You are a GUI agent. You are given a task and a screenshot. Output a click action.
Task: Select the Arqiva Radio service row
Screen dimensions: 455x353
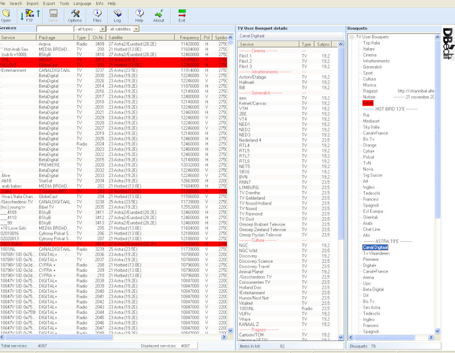[x=113, y=44]
